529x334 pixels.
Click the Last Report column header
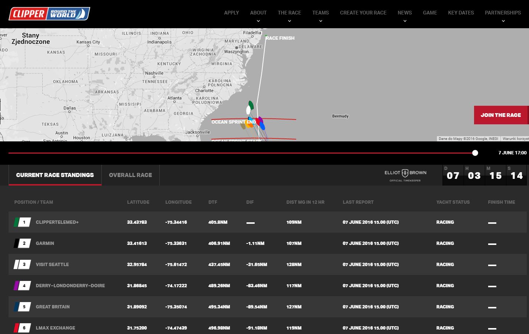[358, 202]
